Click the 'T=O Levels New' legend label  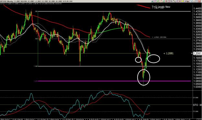(161, 7)
